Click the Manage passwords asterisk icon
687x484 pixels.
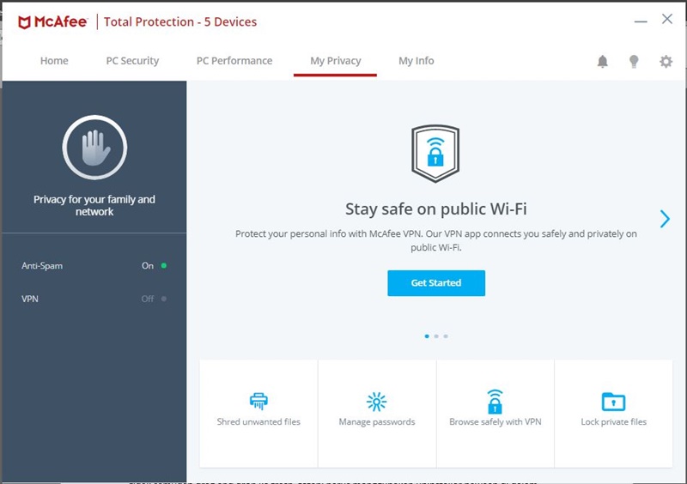[376, 402]
